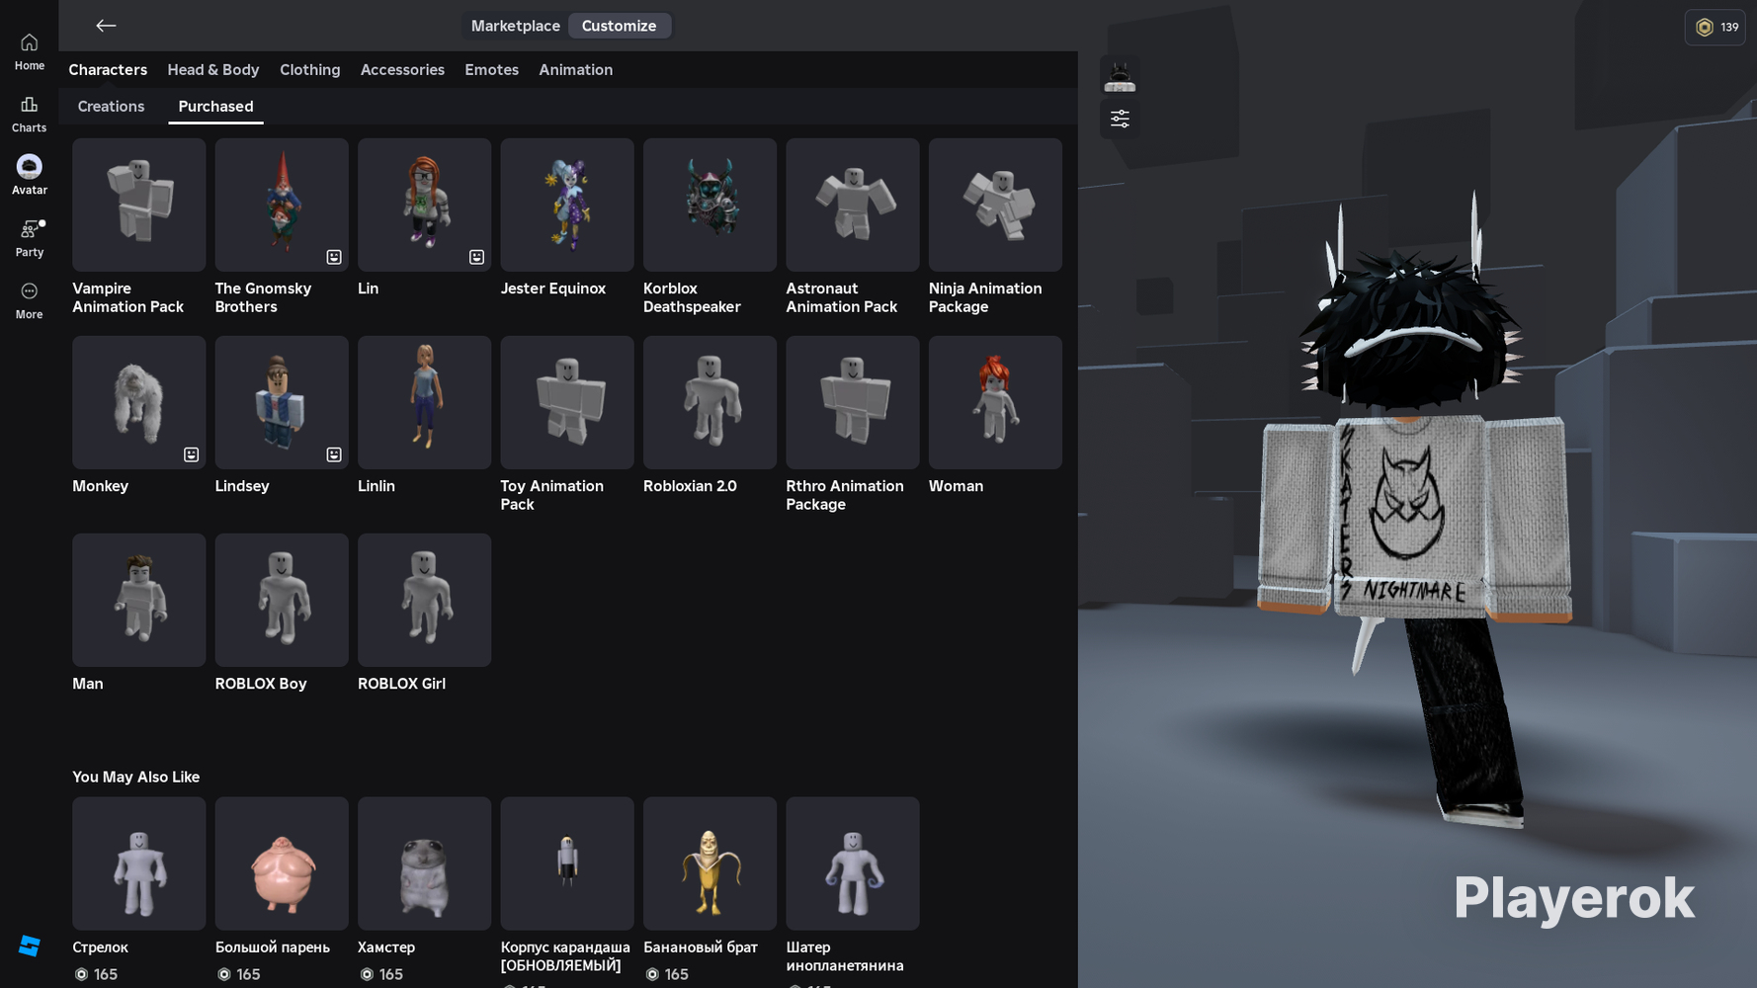Equip the ROBLOX Boy character
The width and height of the screenshot is (1757, 988).
click(282, 600)
